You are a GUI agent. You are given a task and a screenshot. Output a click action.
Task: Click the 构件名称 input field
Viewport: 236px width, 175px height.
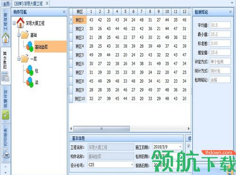pyautogui.click(x=110, y=156)
